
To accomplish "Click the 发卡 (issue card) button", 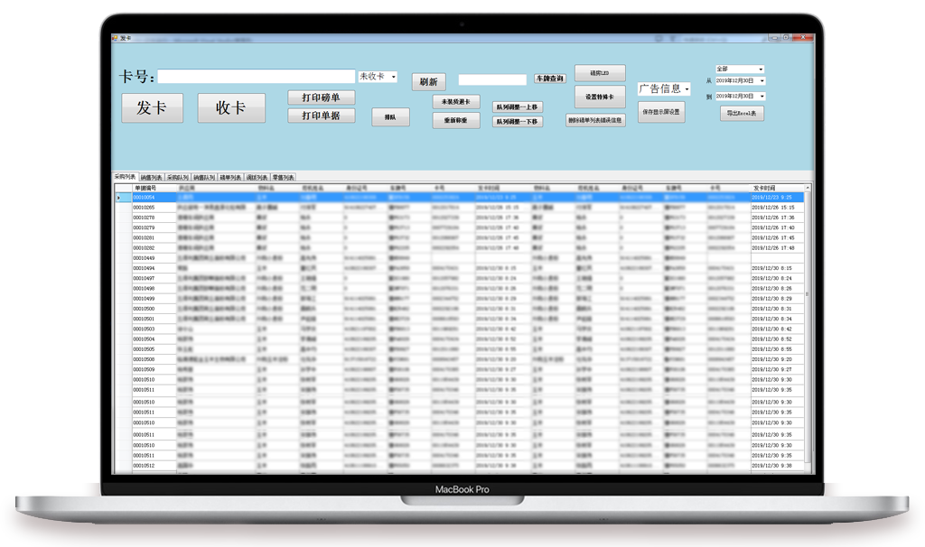I will (x=152, y=108).
